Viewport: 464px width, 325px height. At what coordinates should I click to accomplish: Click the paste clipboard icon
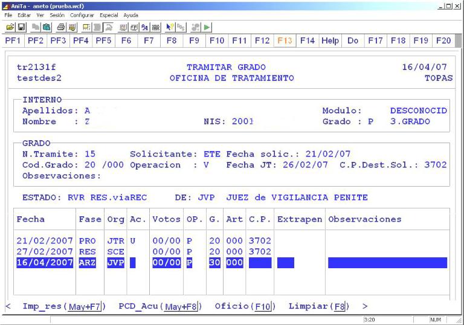click(x=46, y=27)
